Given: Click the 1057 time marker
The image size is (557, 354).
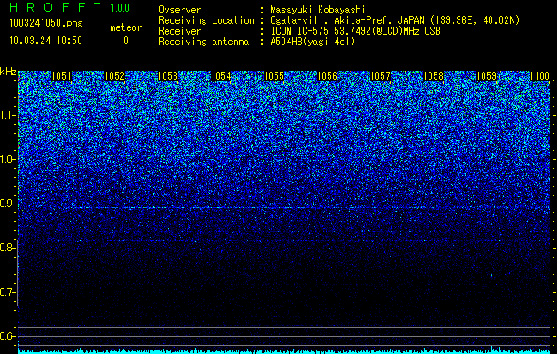Looking at the screenshot, I should 381,76.
